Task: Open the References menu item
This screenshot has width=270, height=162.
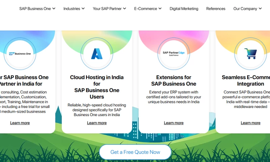Action: coord(216,9)
